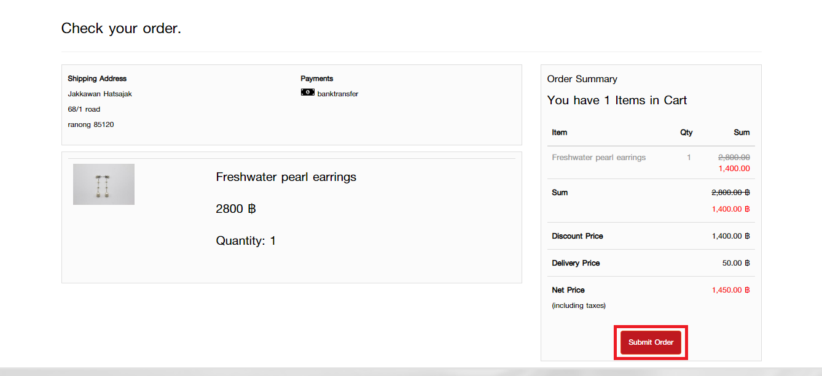Viewport: 822px width, 376px height.
Task: Click the Qty column header
Action: tap(686, 132)
